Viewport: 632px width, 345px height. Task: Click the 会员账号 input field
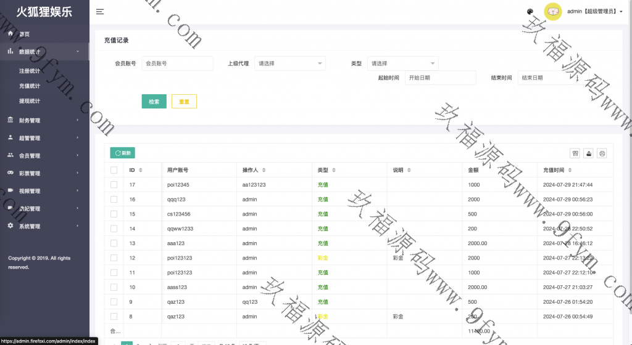[x=177, y=63]
